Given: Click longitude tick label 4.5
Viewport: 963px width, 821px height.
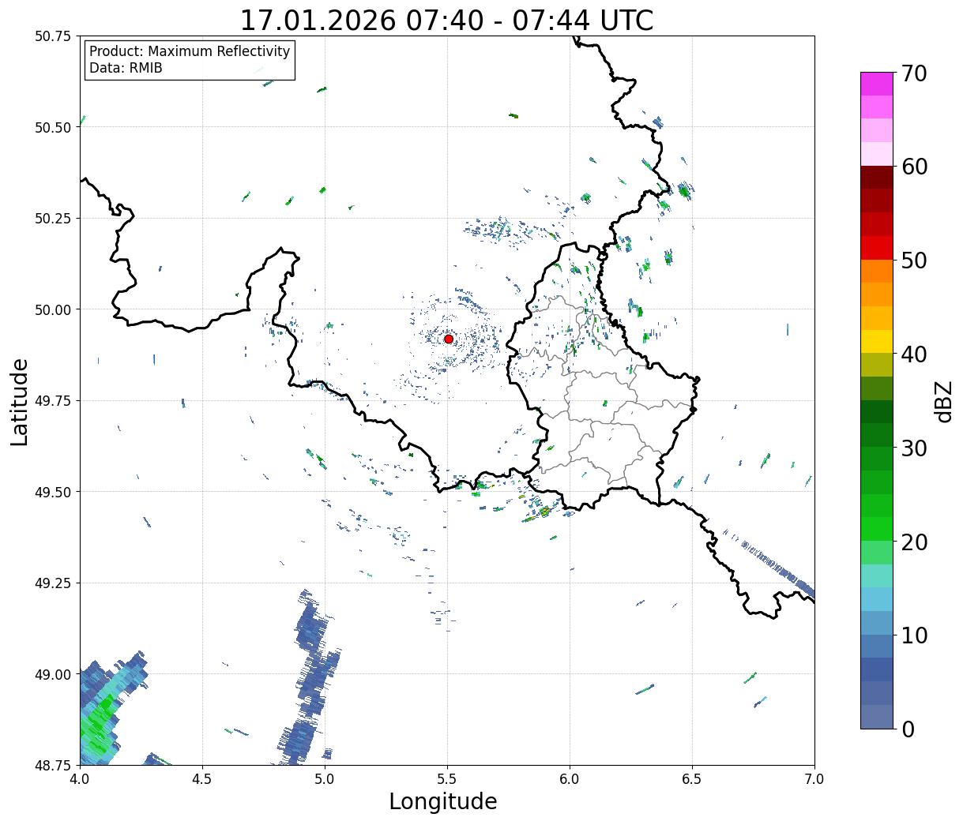Looking at the screenshot, I should coord(202,779).
